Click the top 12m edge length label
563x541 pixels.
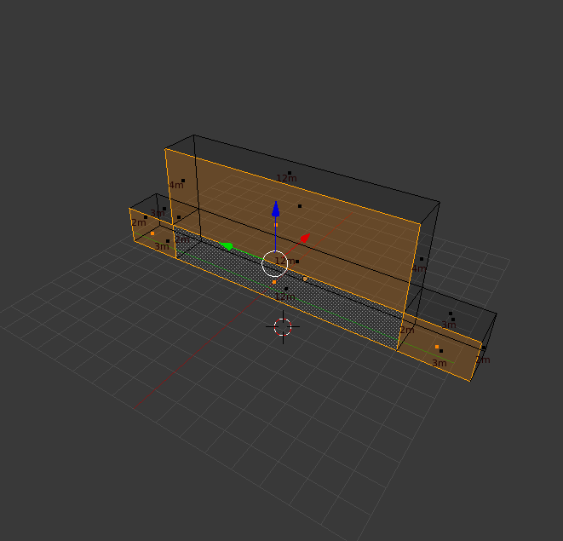pos(286,178)
